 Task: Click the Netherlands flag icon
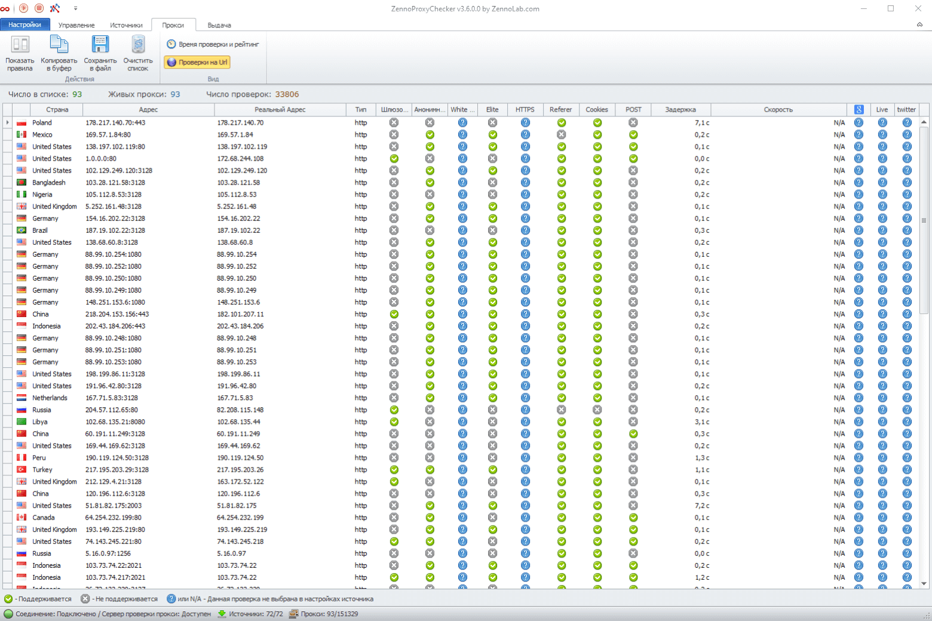click(x=22, y=398)
